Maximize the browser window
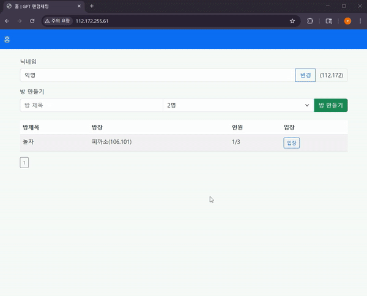This screenshot has width=367, height=296. point(344,6)
